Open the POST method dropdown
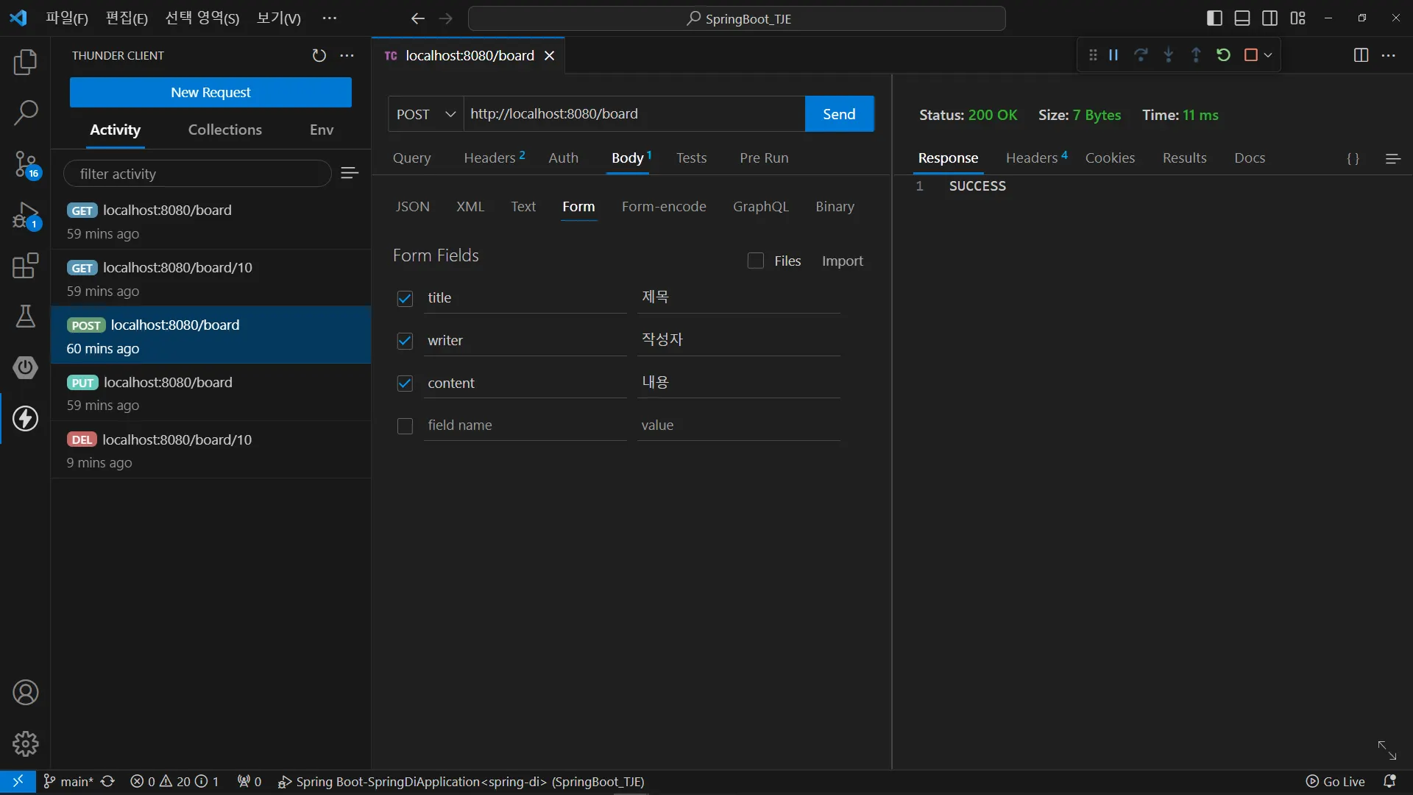1413x795 pixels. tap(426, 114)
